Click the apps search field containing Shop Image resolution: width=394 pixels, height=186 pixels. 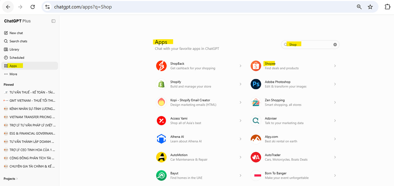310,45
